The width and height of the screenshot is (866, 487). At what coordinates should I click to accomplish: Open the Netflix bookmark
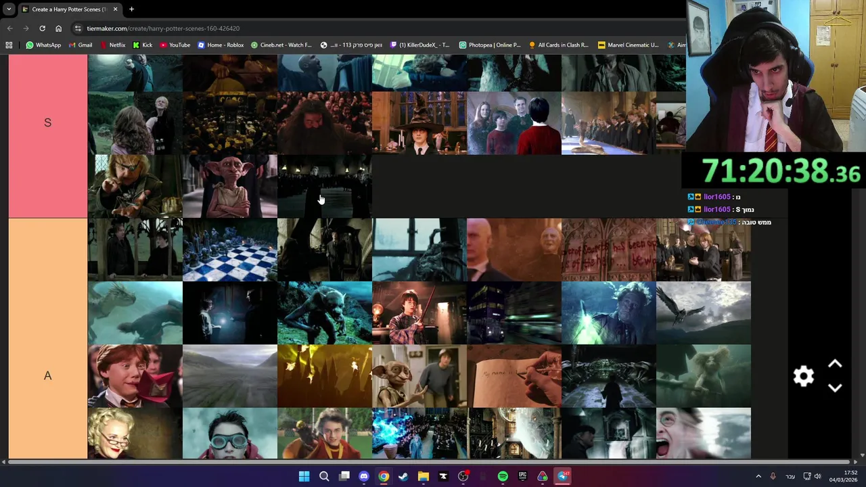(112, 45)
